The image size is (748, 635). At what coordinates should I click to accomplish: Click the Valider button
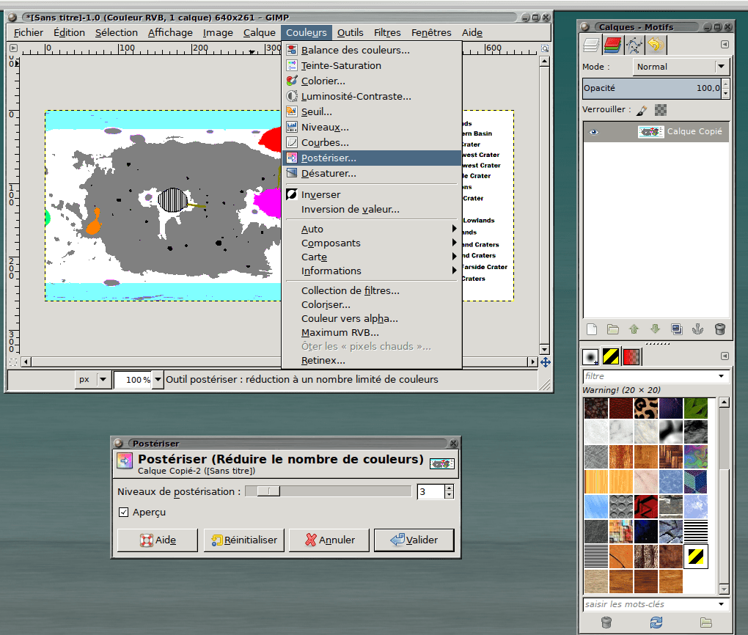tap(414, 540)
